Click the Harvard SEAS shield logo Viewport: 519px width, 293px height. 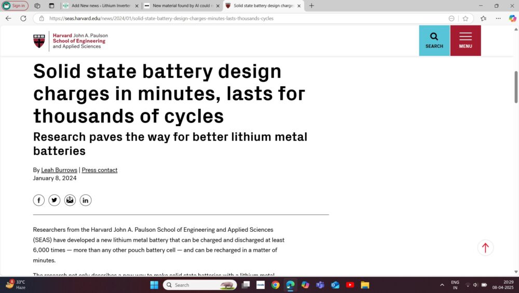pos(39,41)
